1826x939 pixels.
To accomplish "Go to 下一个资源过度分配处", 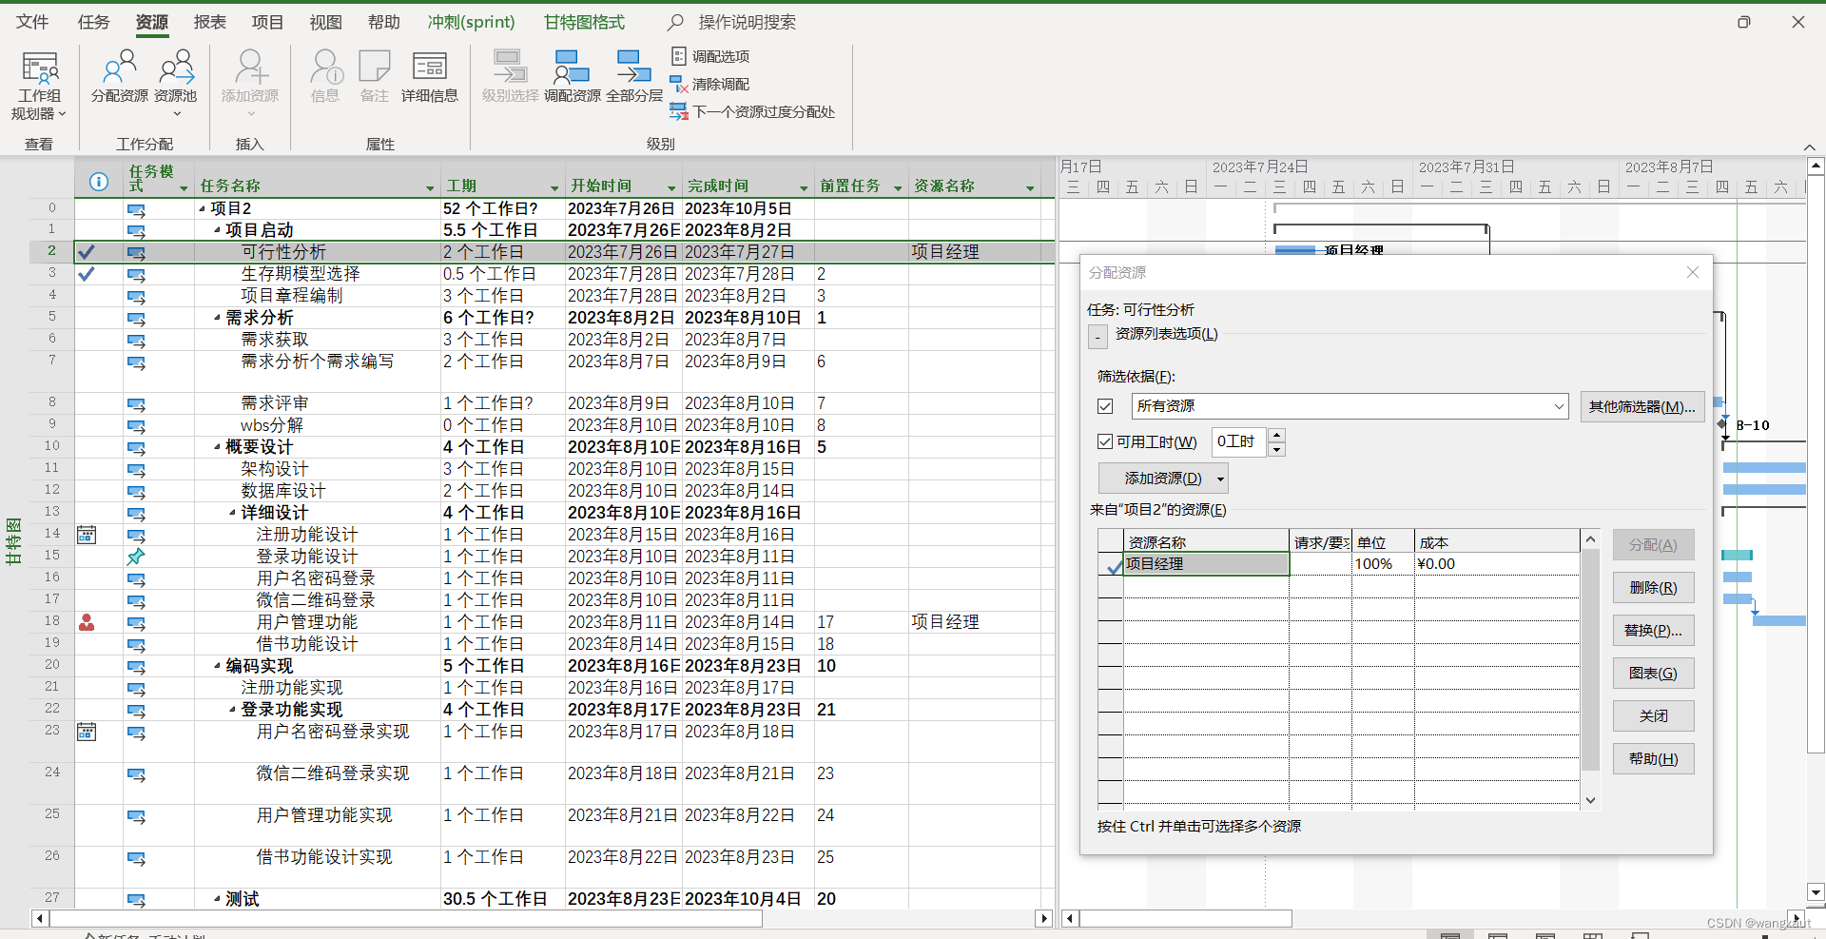I will [x=752, y=111].
